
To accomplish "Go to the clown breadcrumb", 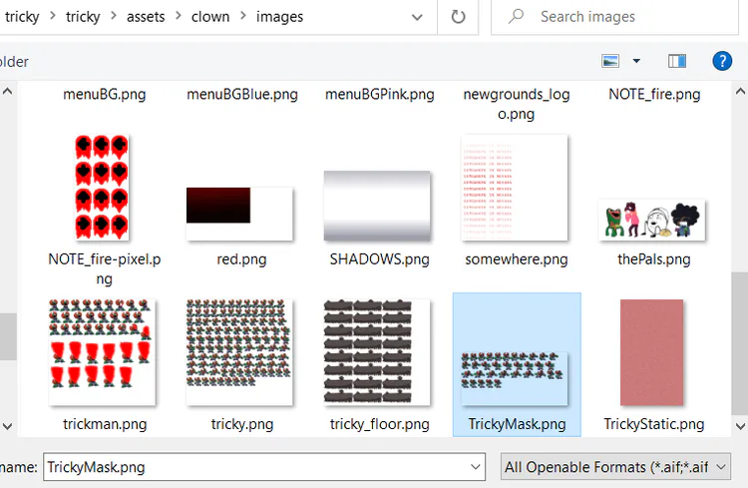I will pyautogui.click(x=210, y=17).
